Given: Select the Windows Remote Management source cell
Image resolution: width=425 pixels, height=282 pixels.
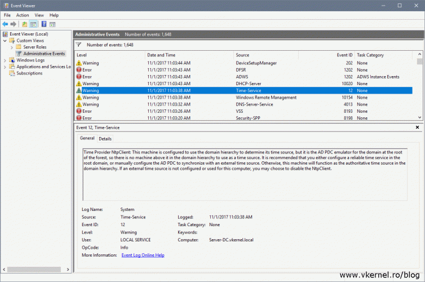Looking at the screenshot, I should coord(266,98).
